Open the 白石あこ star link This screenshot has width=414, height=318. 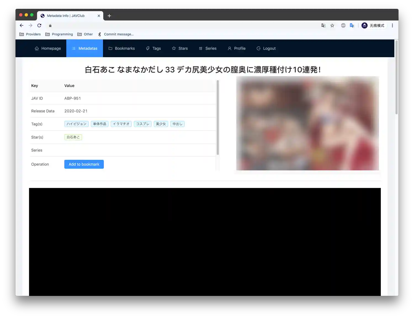(73, 137)
